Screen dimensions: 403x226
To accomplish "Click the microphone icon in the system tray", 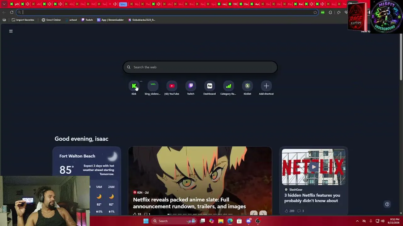I will tap(371, 221).
